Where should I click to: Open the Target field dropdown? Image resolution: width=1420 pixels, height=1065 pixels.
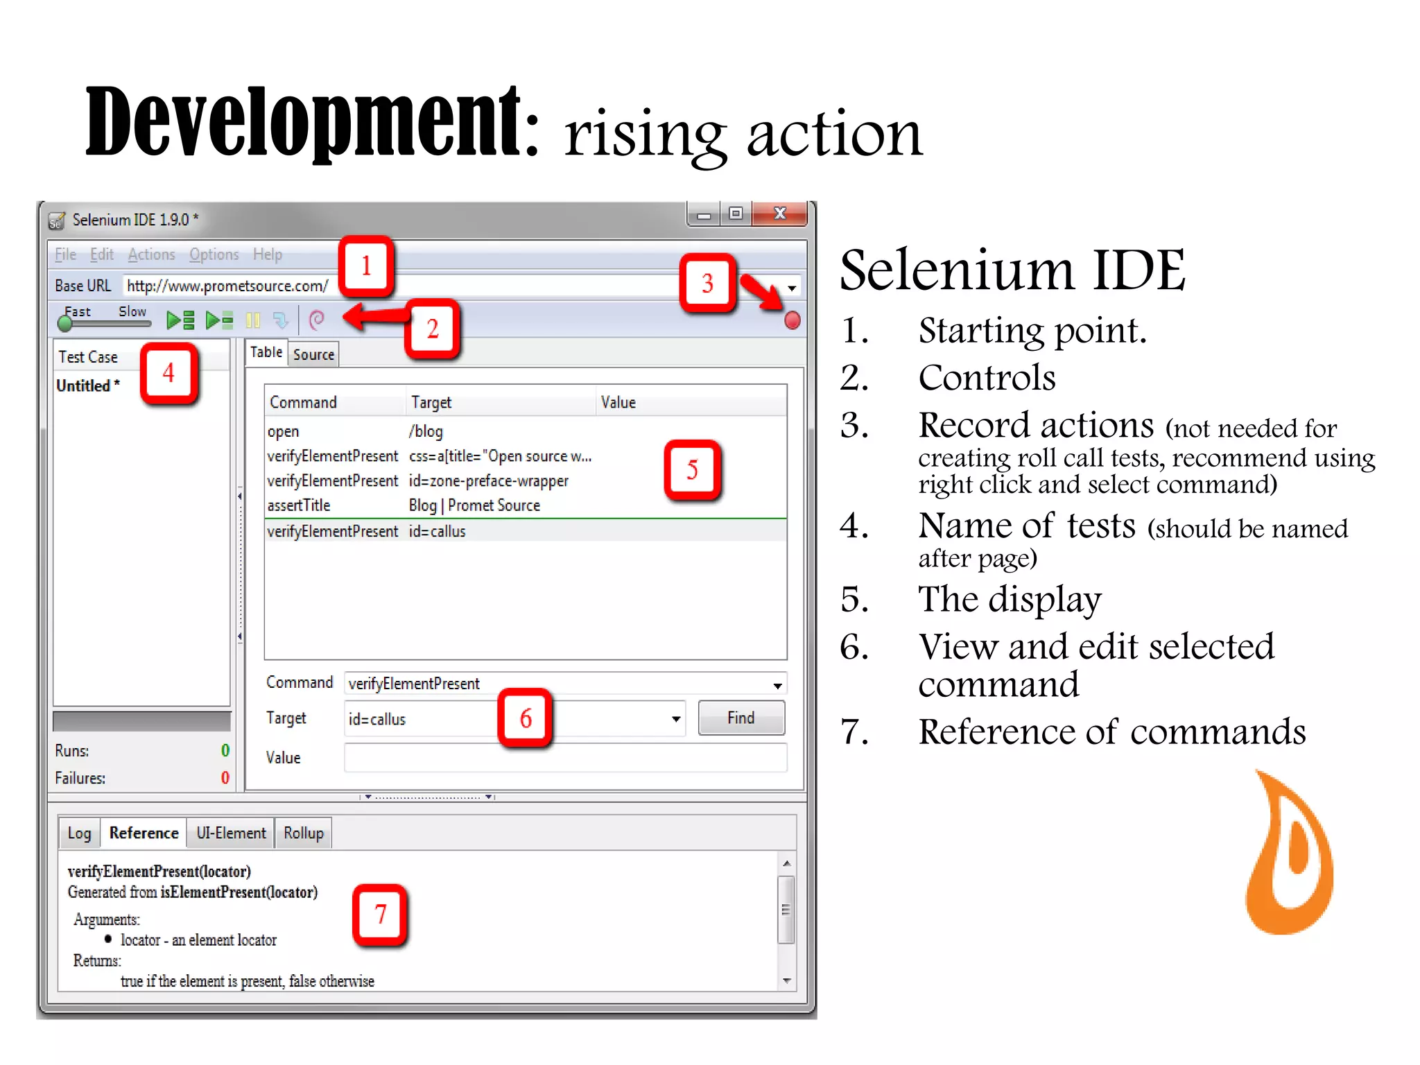[675, 719]
